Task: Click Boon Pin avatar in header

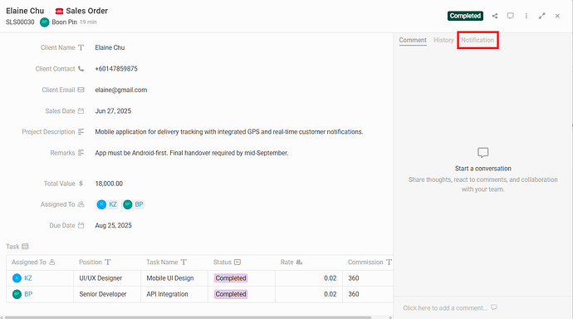Action: 45,22
